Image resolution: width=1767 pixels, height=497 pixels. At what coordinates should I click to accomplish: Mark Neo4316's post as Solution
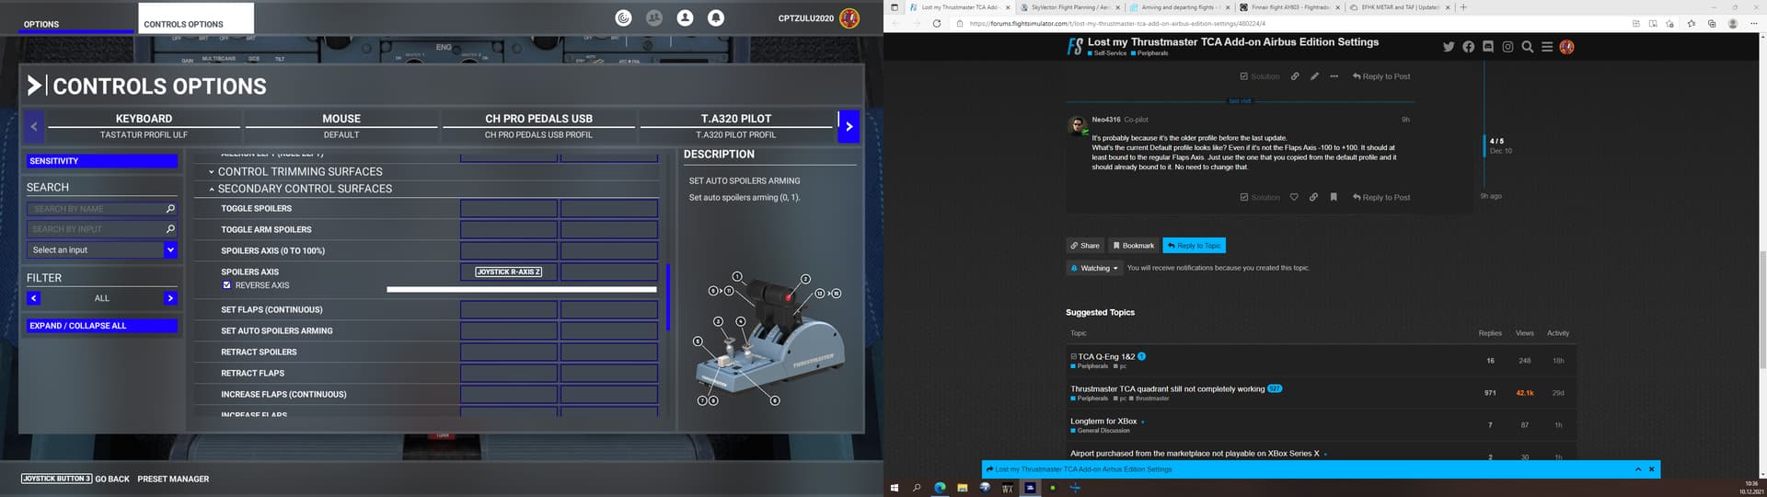click(x=1260, y=197)
